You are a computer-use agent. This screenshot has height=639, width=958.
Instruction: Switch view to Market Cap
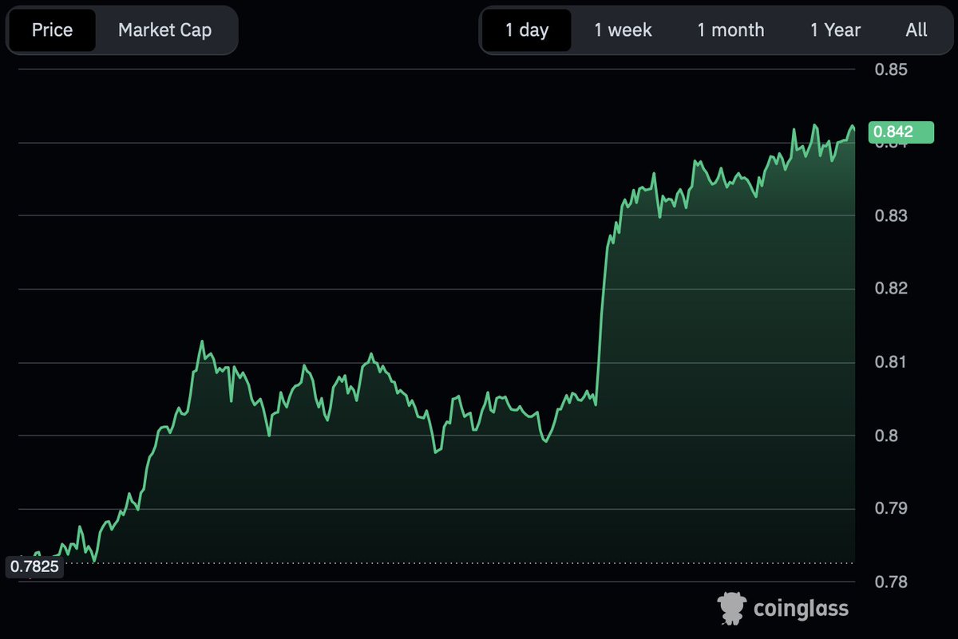(164, 30)
